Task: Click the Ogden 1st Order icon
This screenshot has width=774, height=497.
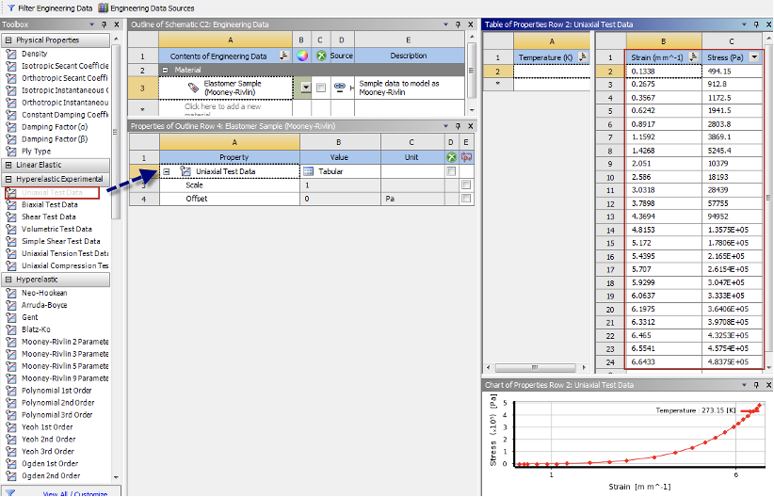Action: 11,464
